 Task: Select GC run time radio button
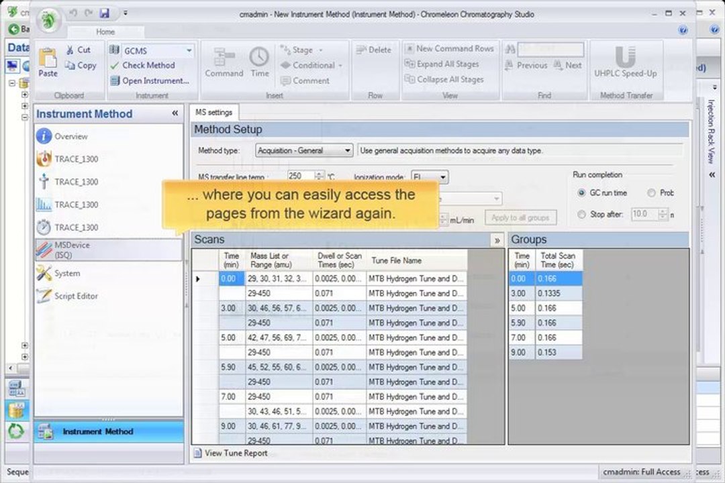point(581,193)
